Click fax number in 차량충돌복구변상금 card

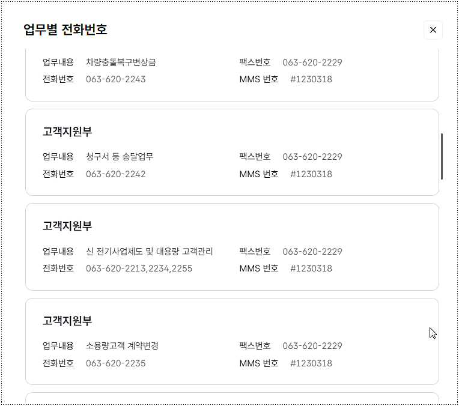(x=312, y=62)
